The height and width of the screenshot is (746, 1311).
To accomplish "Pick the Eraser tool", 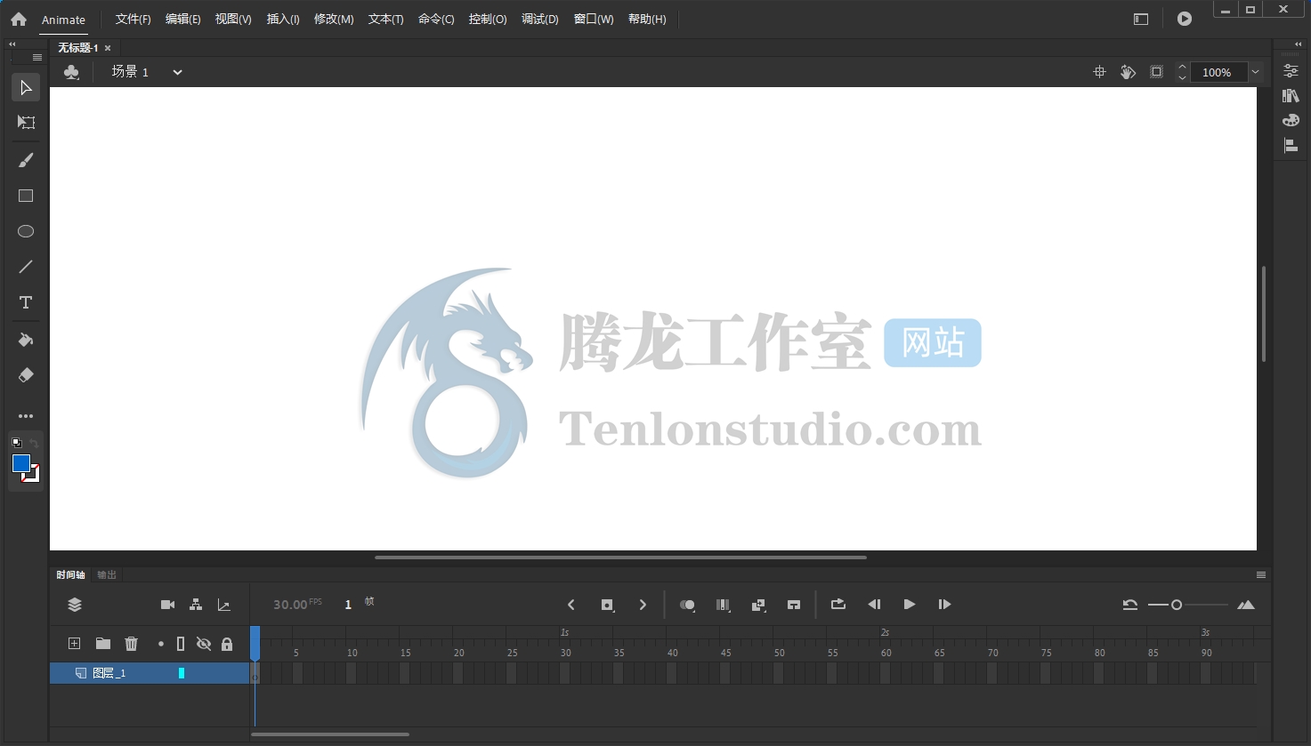I will pyautogui.click(x=26, y=375).
